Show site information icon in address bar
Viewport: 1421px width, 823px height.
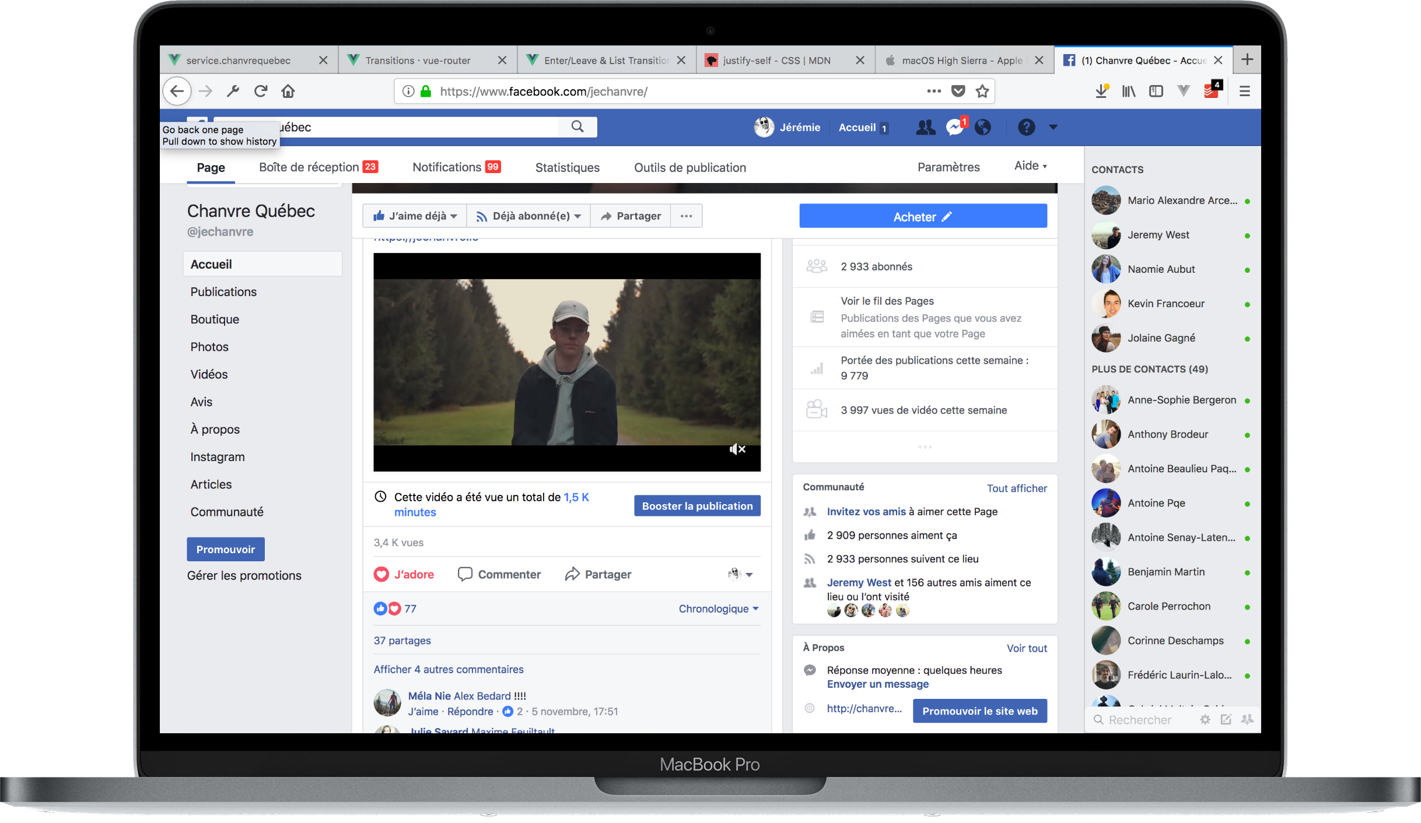[408, 92]
